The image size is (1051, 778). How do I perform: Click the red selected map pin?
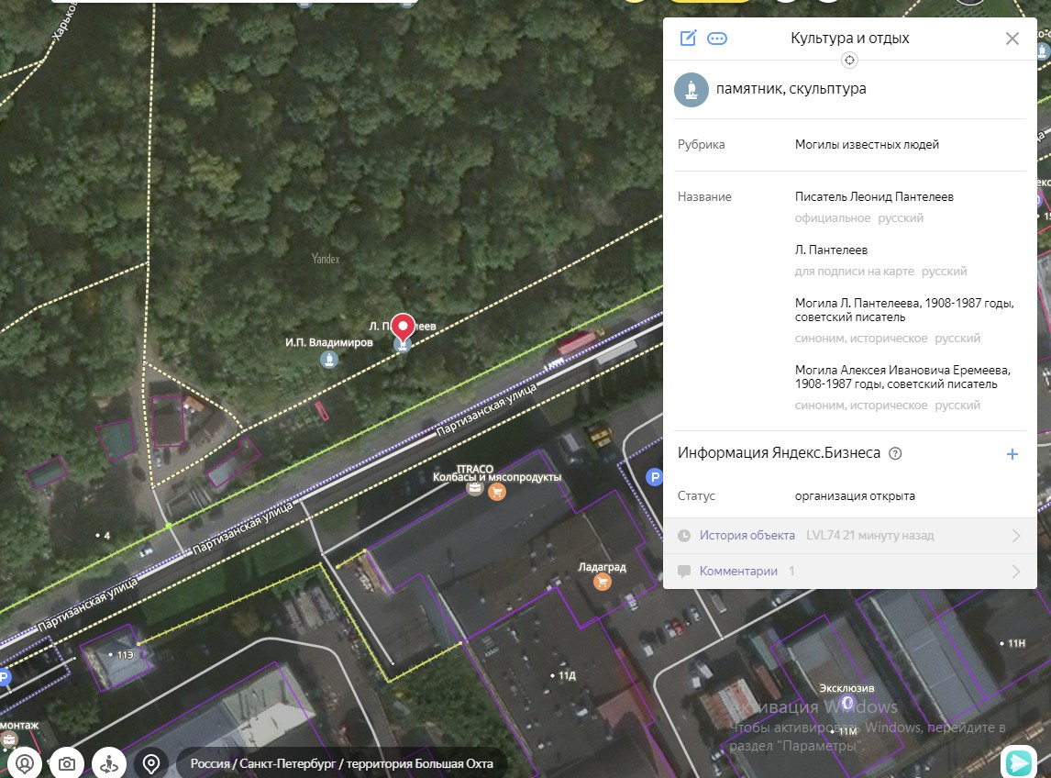403,327
